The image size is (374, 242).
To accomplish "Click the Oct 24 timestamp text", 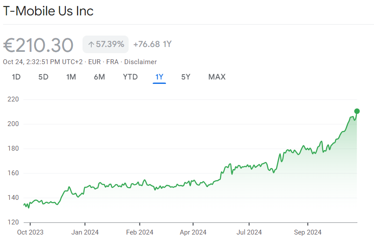I will coord(43,62).
